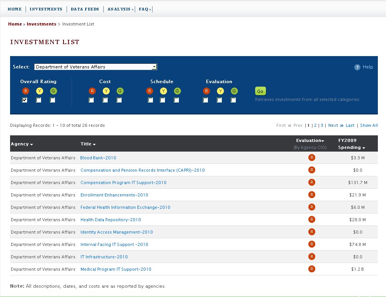This screenshot has height=297, width=386.
Task: Sort by FY2009 Spending column
Action: coord(352,147)
